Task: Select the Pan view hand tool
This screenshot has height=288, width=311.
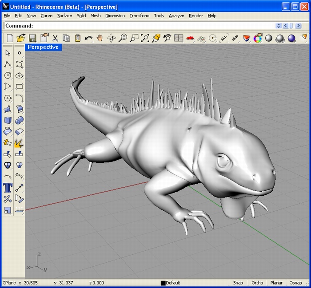Action: 100,39
